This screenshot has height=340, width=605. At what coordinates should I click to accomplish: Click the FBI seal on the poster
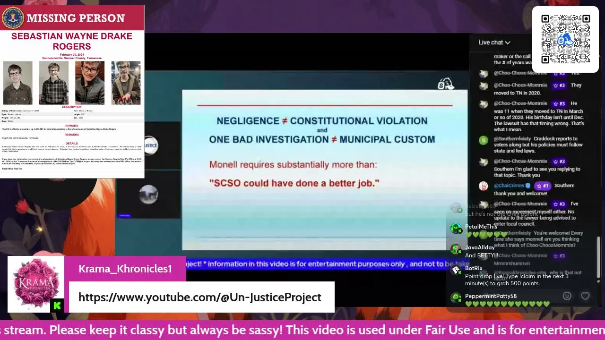click(x=13, y=18)
